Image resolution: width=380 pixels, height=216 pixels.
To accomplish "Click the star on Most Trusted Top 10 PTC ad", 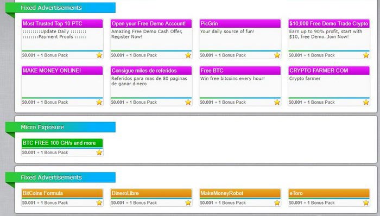I will 99,55.
